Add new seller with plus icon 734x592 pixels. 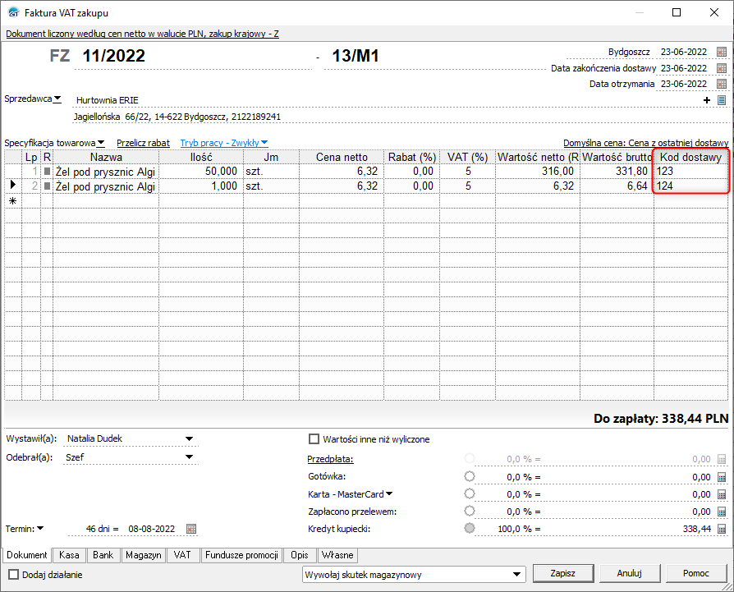707,100
